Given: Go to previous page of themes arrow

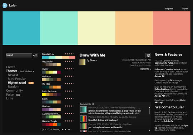Looking at the screenshot, I should (63, 129).
